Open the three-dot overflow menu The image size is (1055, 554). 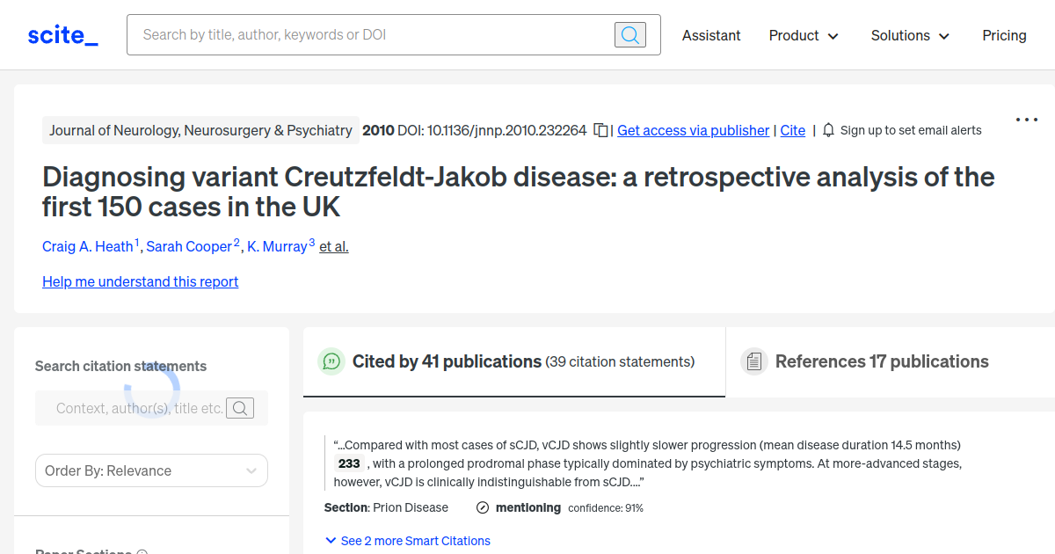[1026, 119]
